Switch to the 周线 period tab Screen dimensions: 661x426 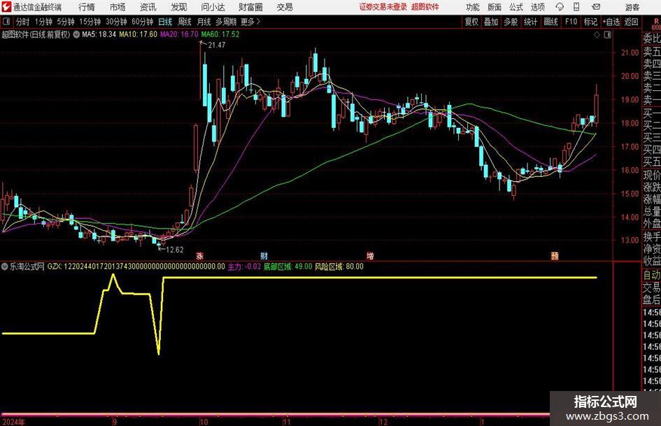(x=185, y=22)
